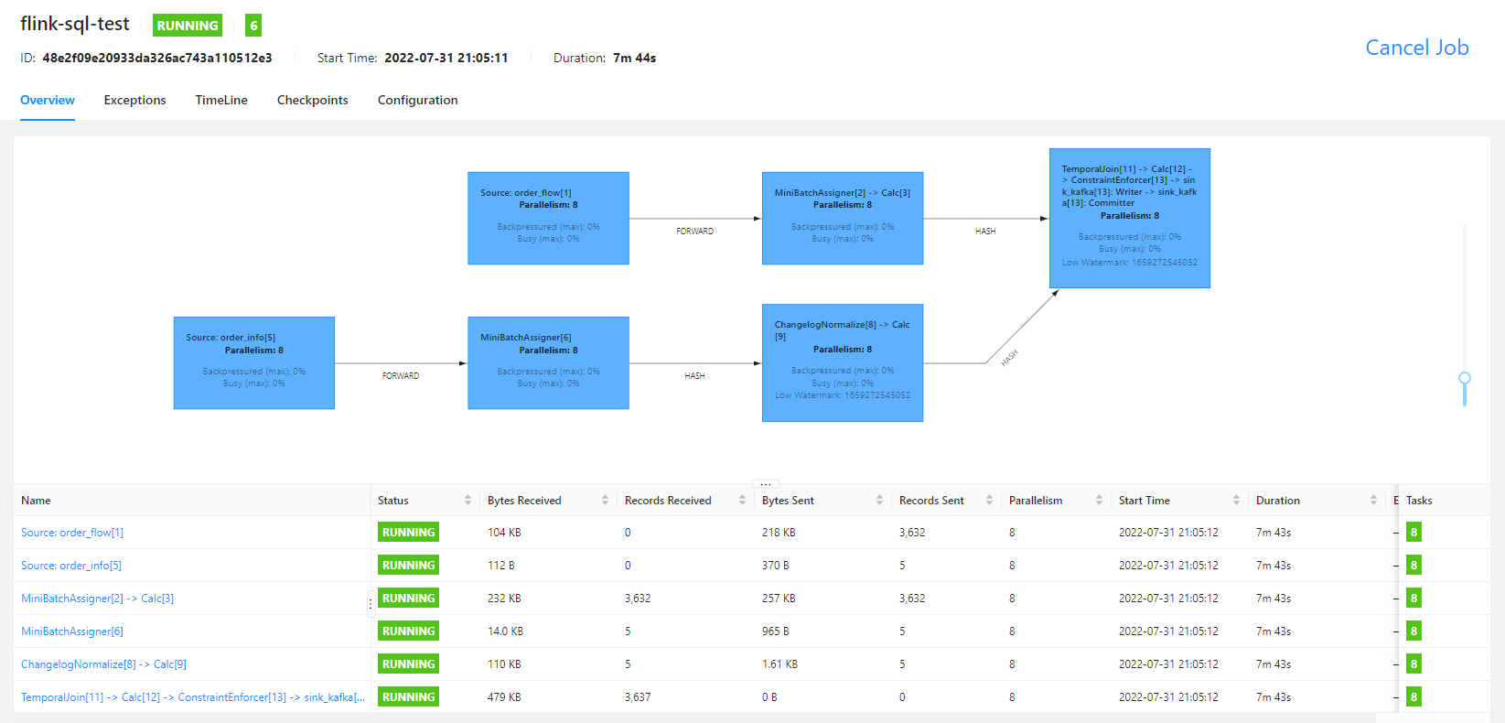The image size is (1505, 723).
Task: Click the flink-sql-test job title
Action: (75, 24)
